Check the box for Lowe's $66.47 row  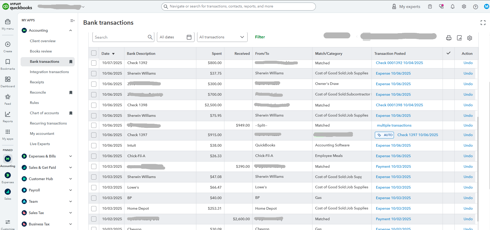[94, 188]
